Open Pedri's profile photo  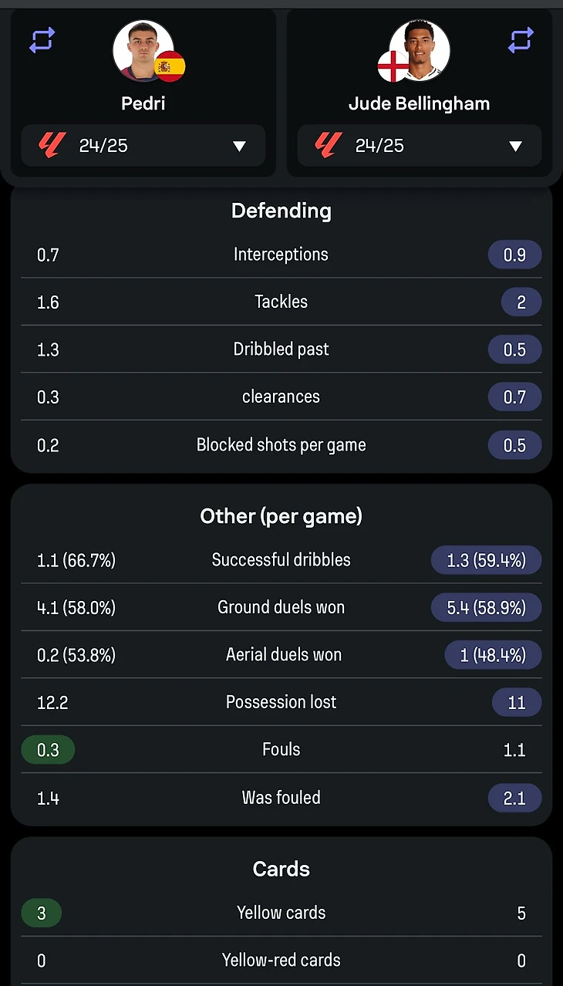143,49
